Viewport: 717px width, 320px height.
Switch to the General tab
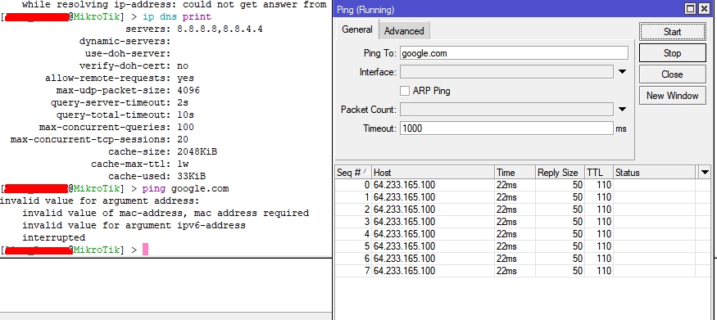coord(357,29)
